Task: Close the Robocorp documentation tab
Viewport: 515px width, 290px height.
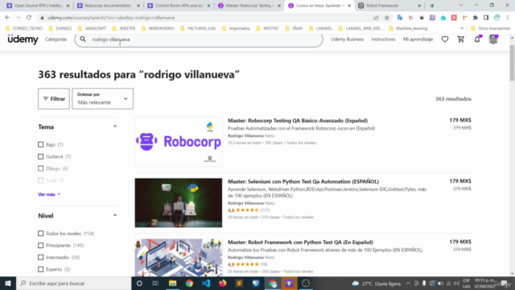Action: pos(138,6)
